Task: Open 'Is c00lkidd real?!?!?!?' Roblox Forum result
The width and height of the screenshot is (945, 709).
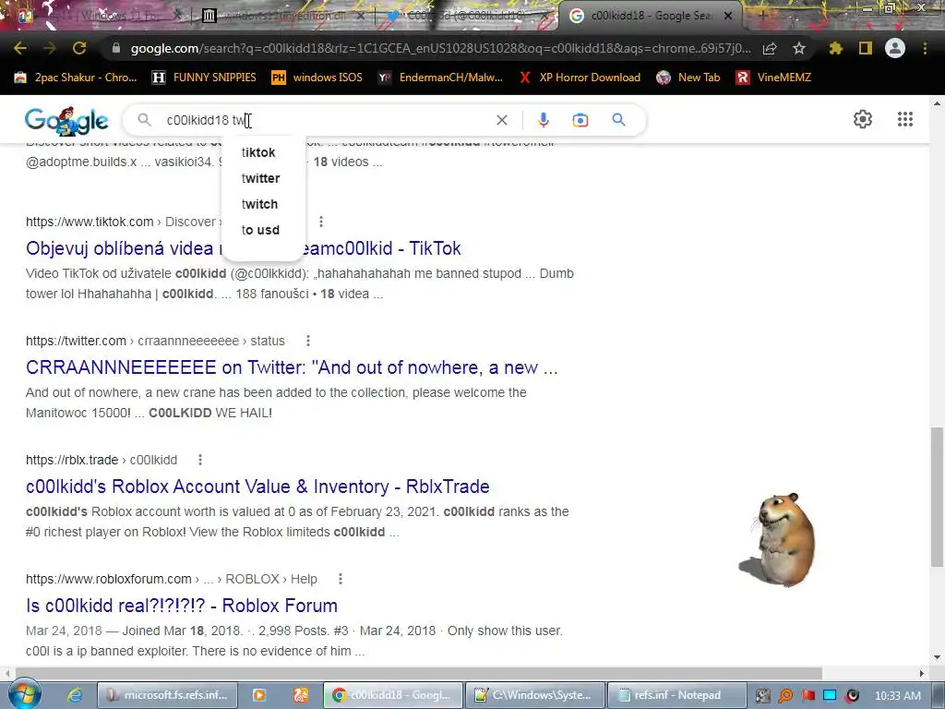Action: coord(182,606)
